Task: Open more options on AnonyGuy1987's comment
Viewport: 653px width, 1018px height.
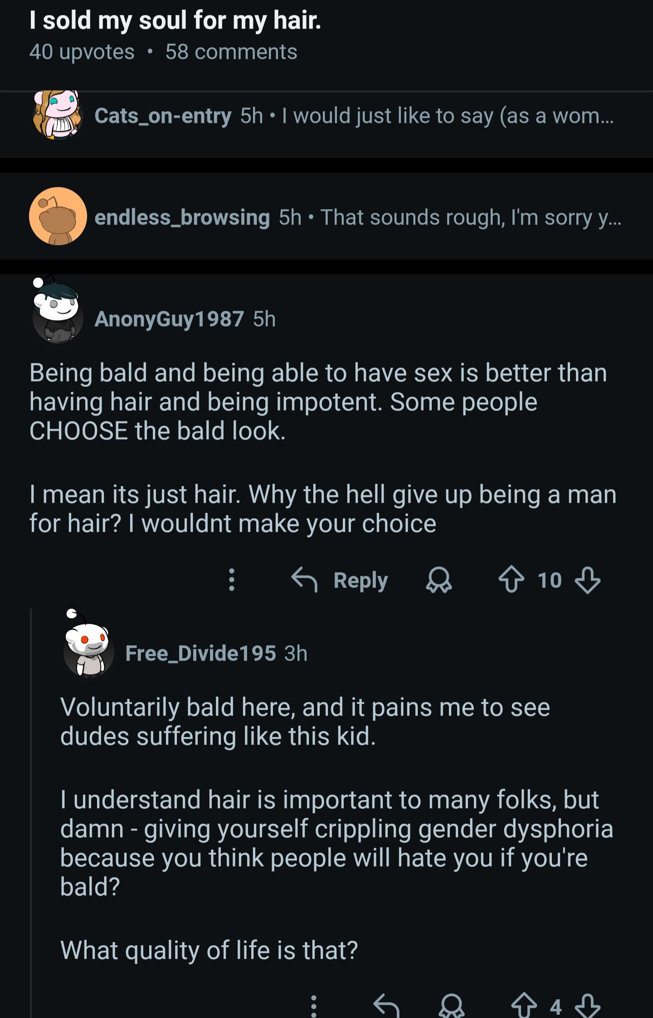Action: click(232, 580)
